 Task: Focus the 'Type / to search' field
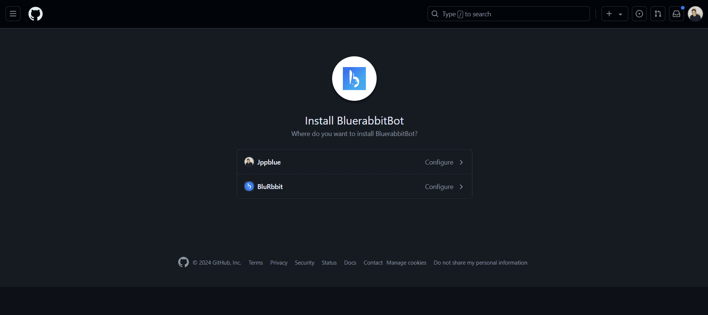click(x=508, y=14)
